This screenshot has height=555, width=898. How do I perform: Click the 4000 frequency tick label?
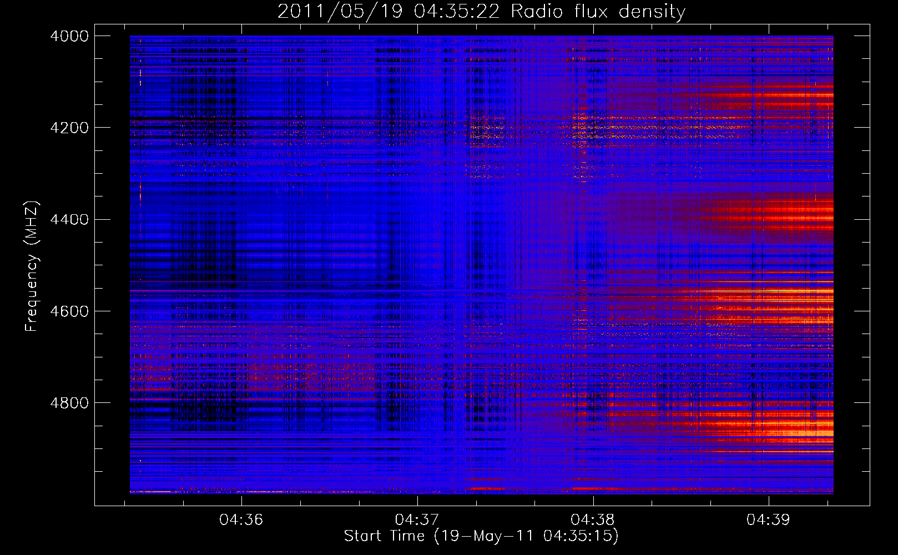click(x=69, y=36)
